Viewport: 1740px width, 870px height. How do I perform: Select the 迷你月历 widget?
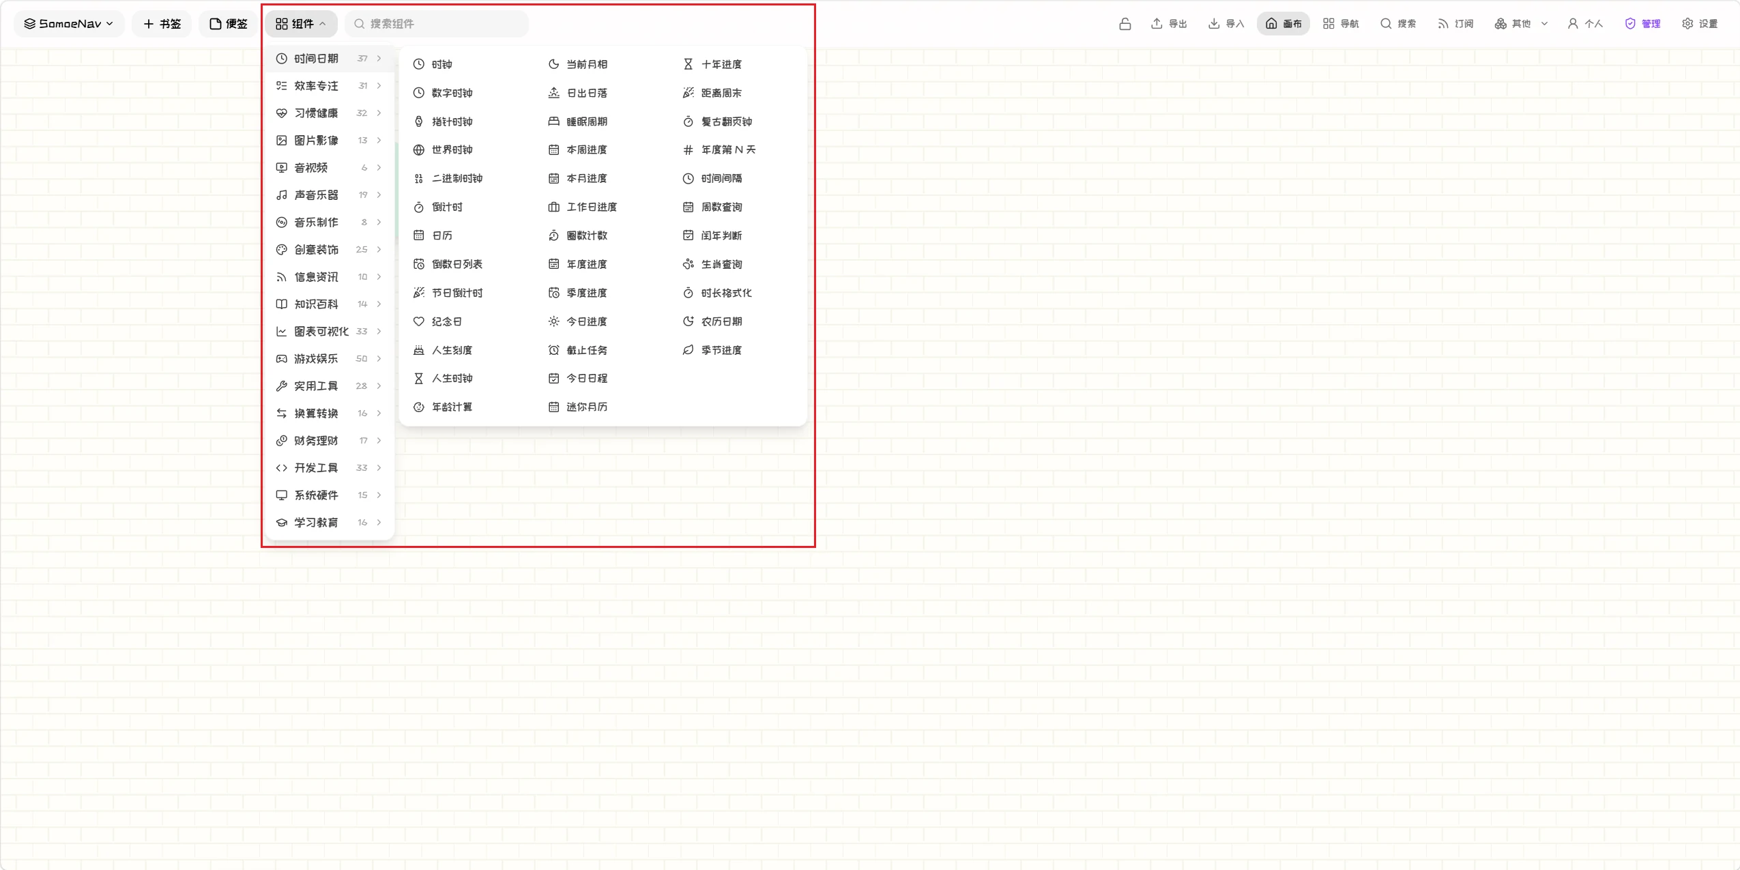click(578, 407)
